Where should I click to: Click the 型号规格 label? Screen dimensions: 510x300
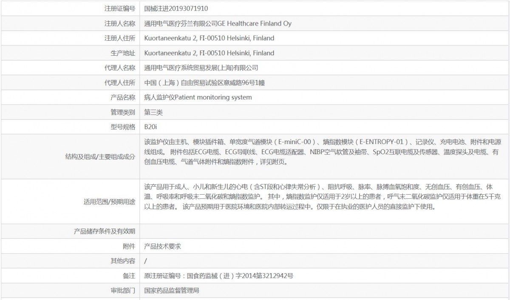[122, 127]
